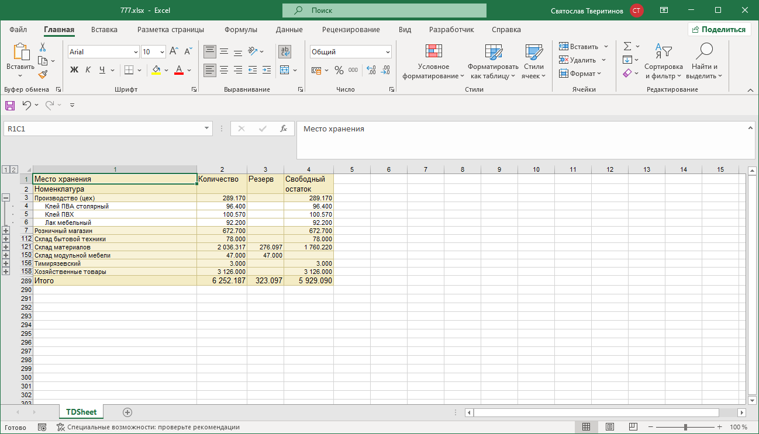Open Форматировать как таблицу gallery
Viewport: 759px width, 434px height.
(493, 61)
